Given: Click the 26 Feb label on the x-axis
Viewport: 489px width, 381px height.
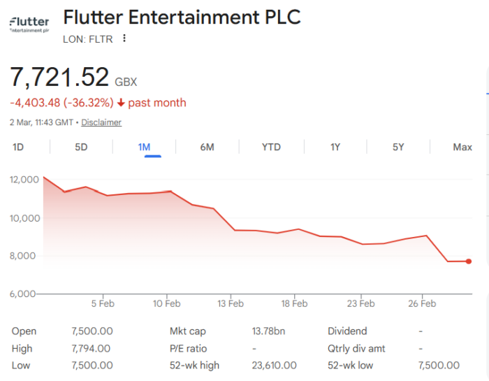Looking at the screenshot, I should [422, 304].
